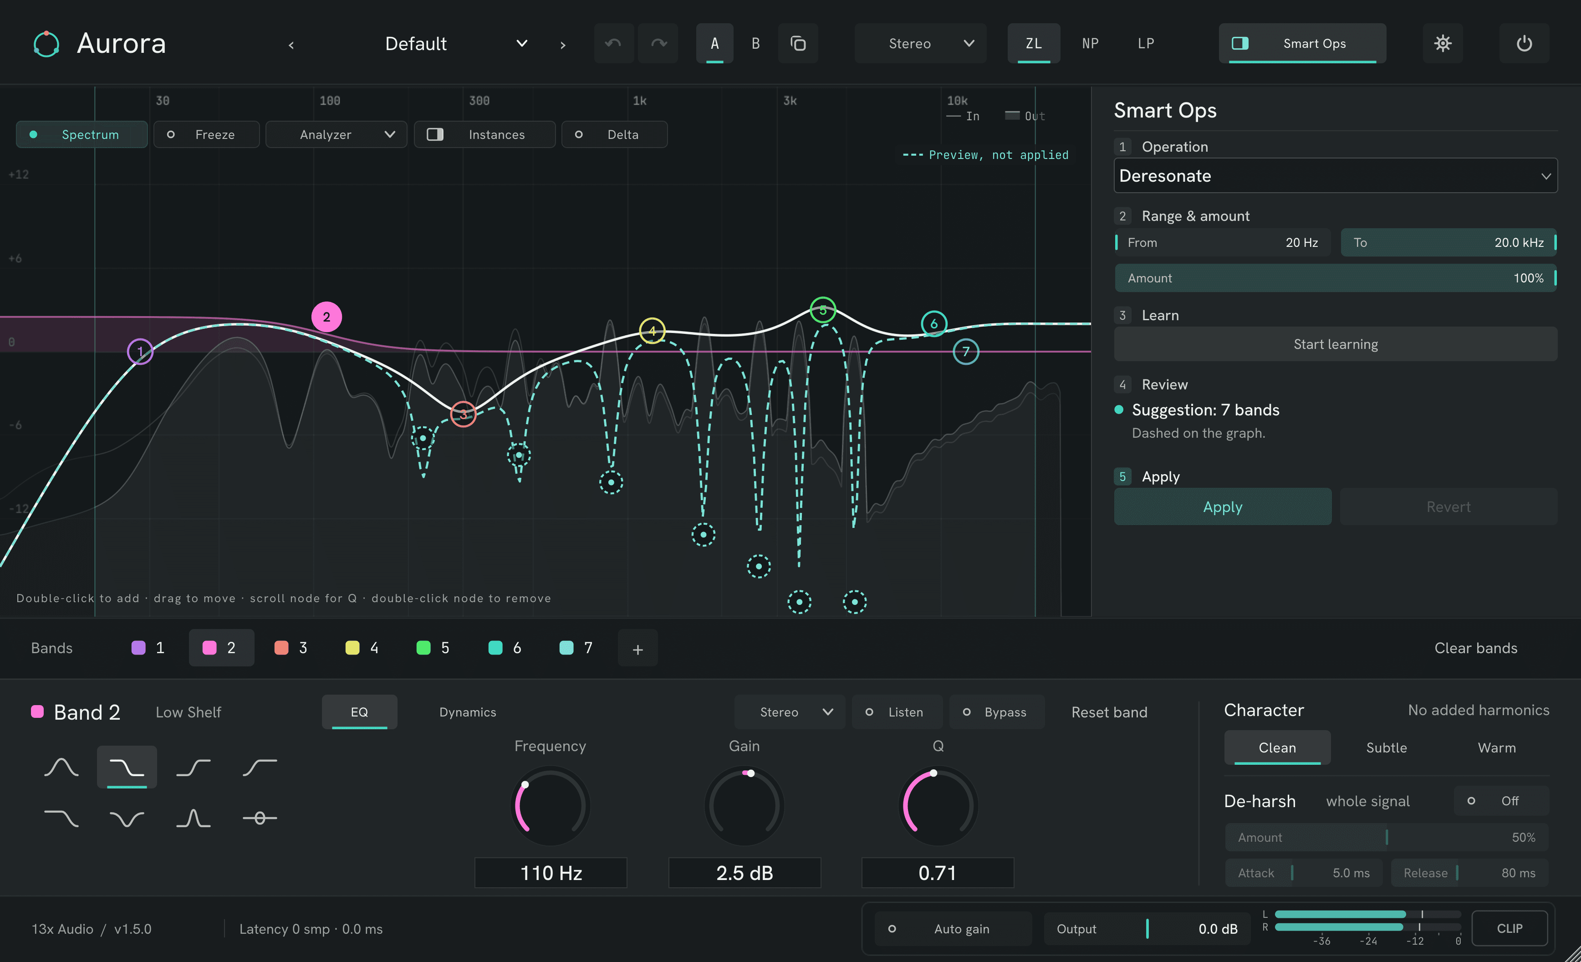Select low shelf filter shape icon
Viewport: 1581px width, 962px height.
pos(127,767)
